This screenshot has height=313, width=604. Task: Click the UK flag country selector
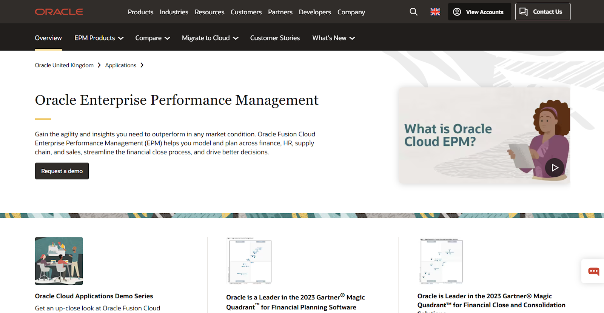tap(435, 12)
